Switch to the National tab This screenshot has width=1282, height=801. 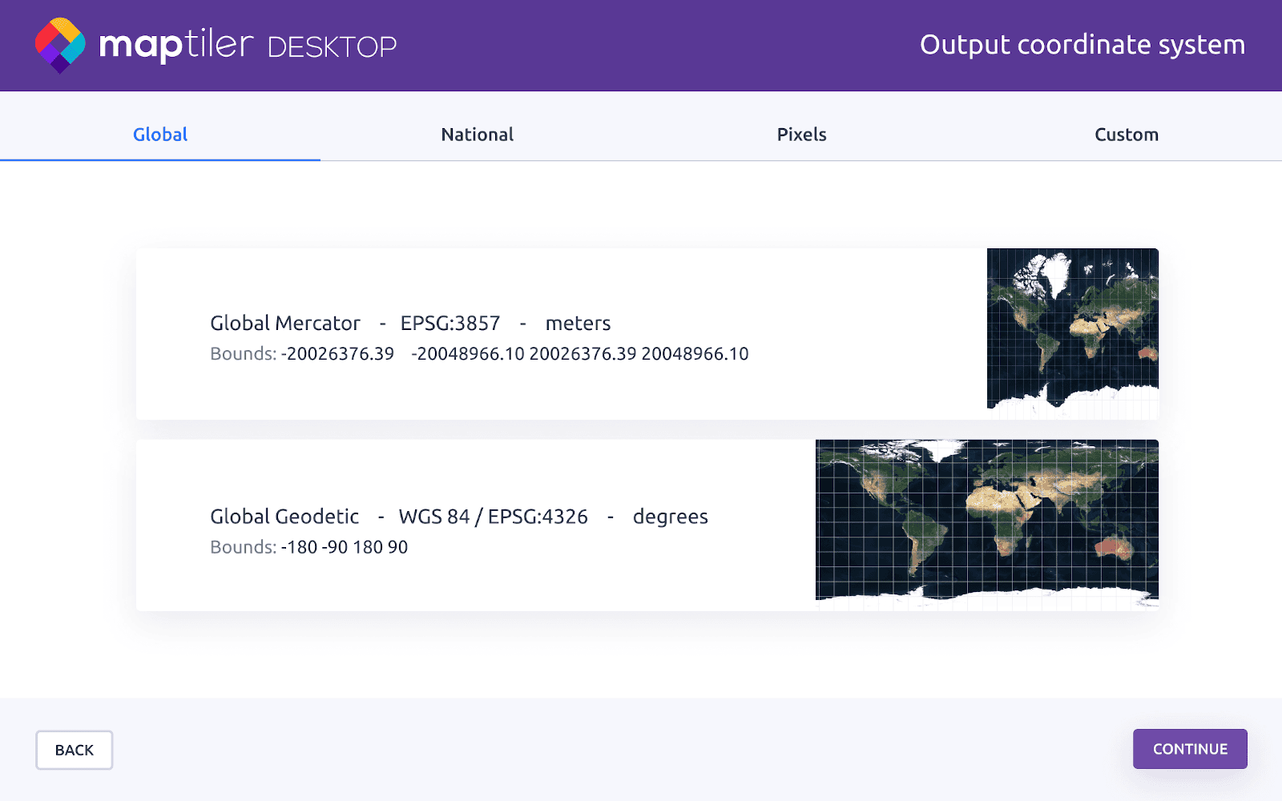coord(477,134)
